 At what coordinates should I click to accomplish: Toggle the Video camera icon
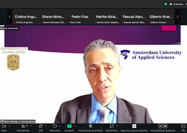coord(4,126)
